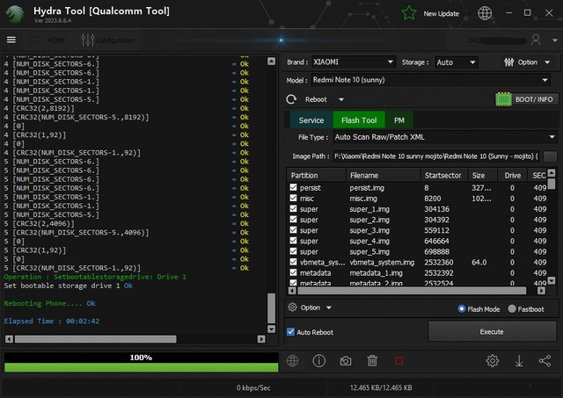The width and height of the screenshot is (563, 398).
Task: Click the Image Path input field
Action: (x=436, y=156)
